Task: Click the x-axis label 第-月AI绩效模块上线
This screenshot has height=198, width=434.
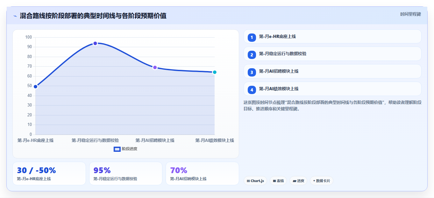Action: (x=215, y=140)
